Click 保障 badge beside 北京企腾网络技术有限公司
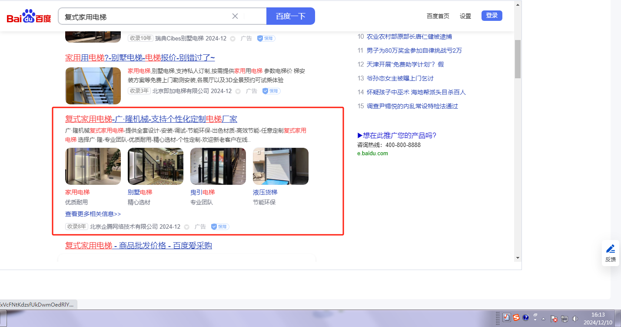621x327 pixels. pos(220,227)
